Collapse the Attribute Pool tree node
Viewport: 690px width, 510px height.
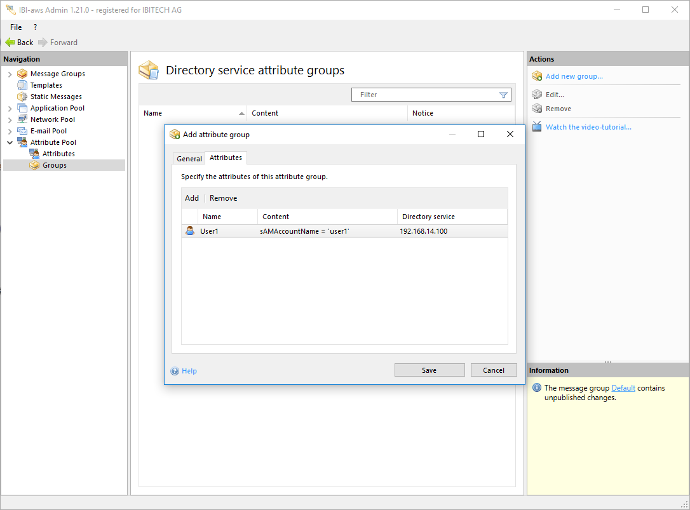[10, 143]
